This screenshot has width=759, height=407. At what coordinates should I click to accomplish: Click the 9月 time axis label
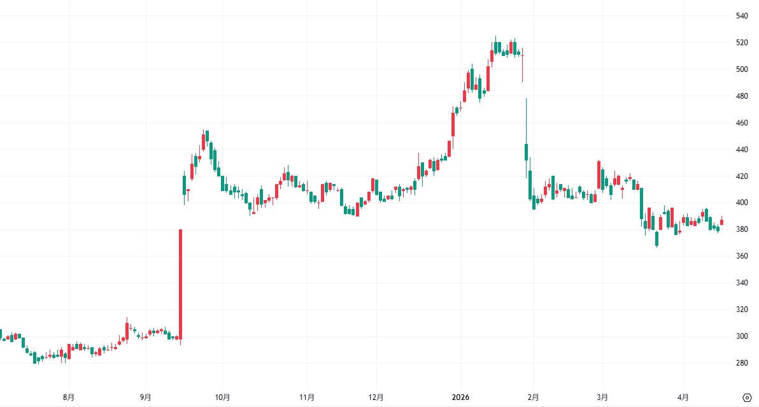pos(146,397)
